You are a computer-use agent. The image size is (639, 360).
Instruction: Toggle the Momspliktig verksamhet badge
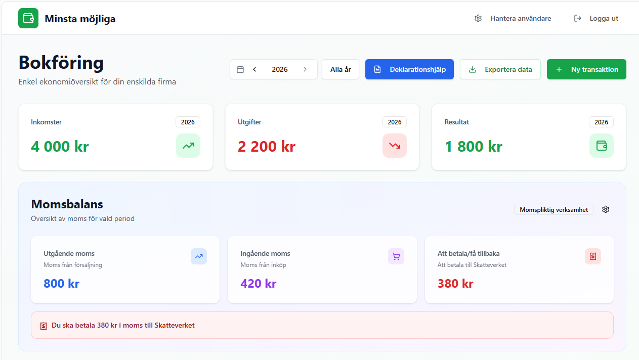tap(553, 209)
